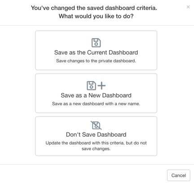Click the crossed-out save icon
Screen dimensions: 194x184
coord(96,125)
